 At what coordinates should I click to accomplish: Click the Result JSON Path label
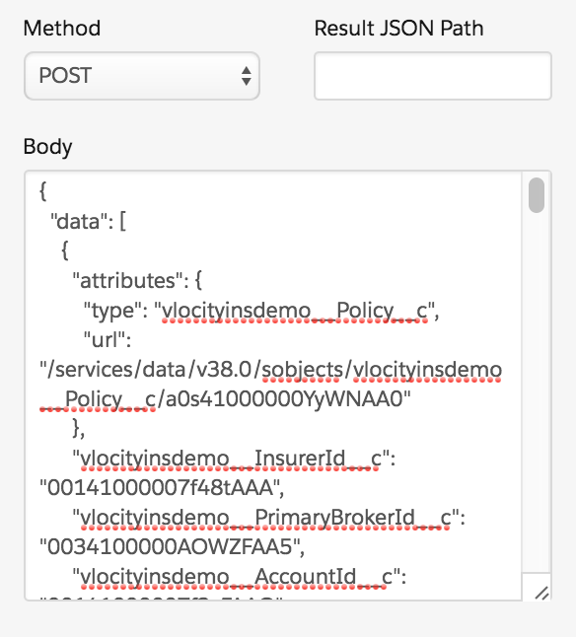click(x=398, y=29)
